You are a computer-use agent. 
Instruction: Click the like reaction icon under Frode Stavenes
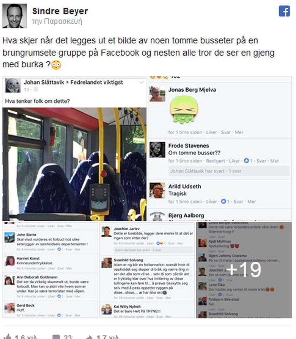point(246,161)
